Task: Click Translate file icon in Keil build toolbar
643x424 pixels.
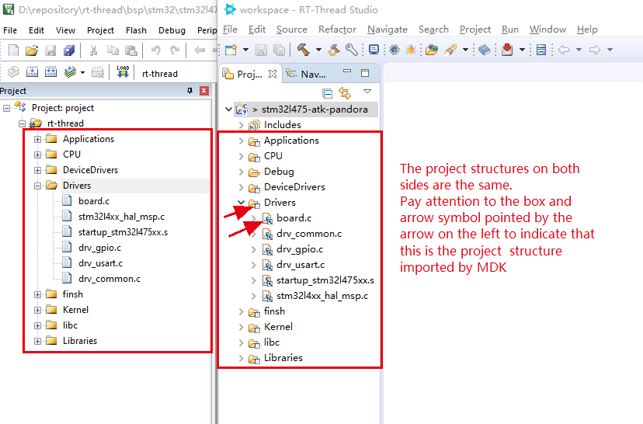Action: [13, 72]
